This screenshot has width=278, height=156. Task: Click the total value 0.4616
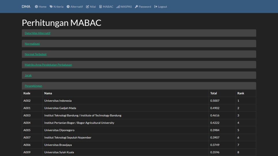point(215,115)
